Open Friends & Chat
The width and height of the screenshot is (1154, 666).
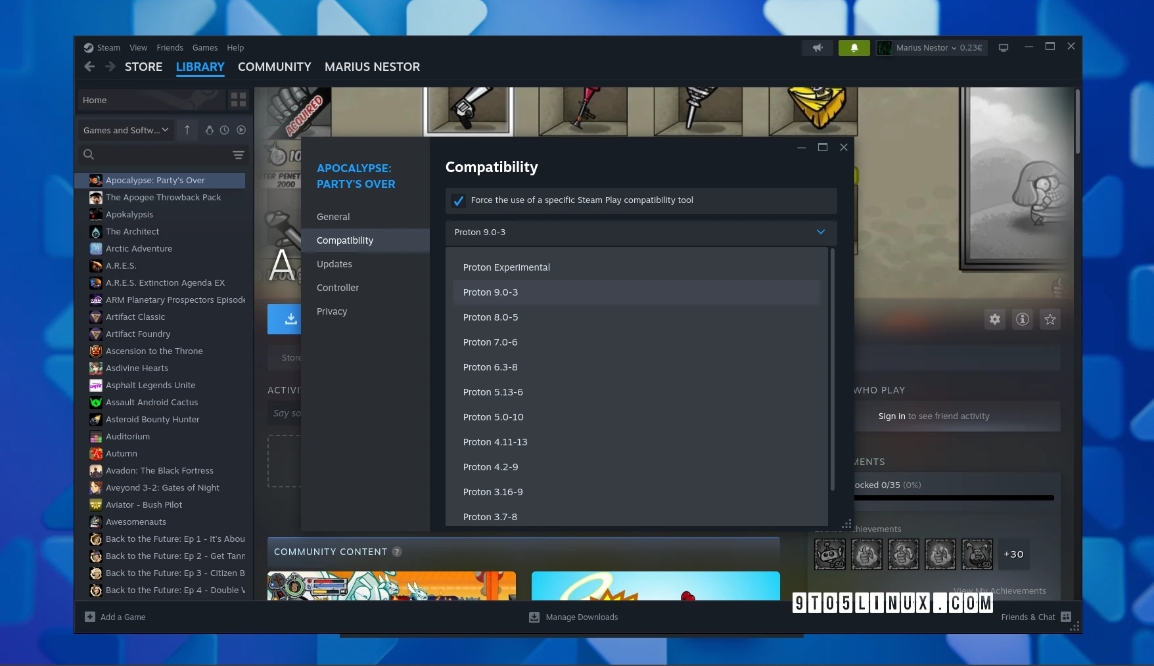1028,617
